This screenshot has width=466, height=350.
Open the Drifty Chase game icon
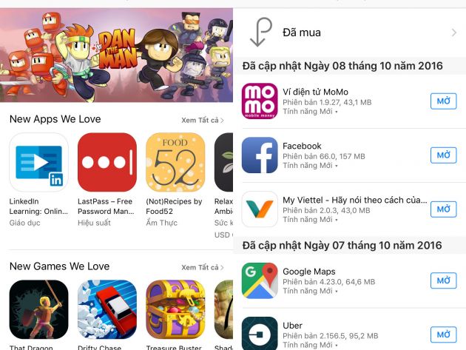tap(107, 309)
